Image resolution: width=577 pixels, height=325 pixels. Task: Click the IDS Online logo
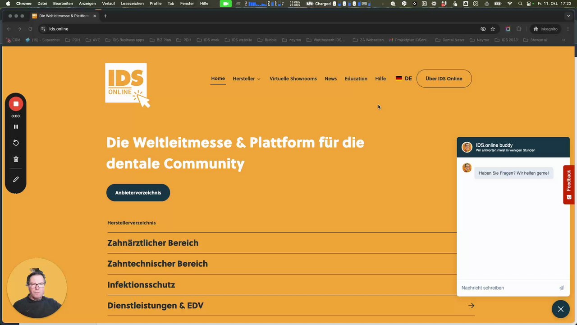[127, 84]
